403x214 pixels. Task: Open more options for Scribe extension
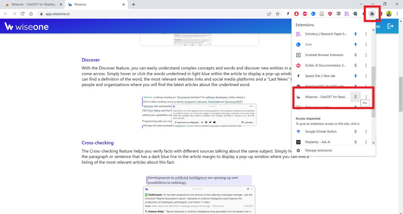(x=366, y=65)
